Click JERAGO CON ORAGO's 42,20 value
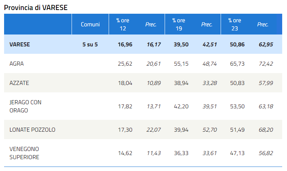 pyautogui.click(x=181, y=106)
